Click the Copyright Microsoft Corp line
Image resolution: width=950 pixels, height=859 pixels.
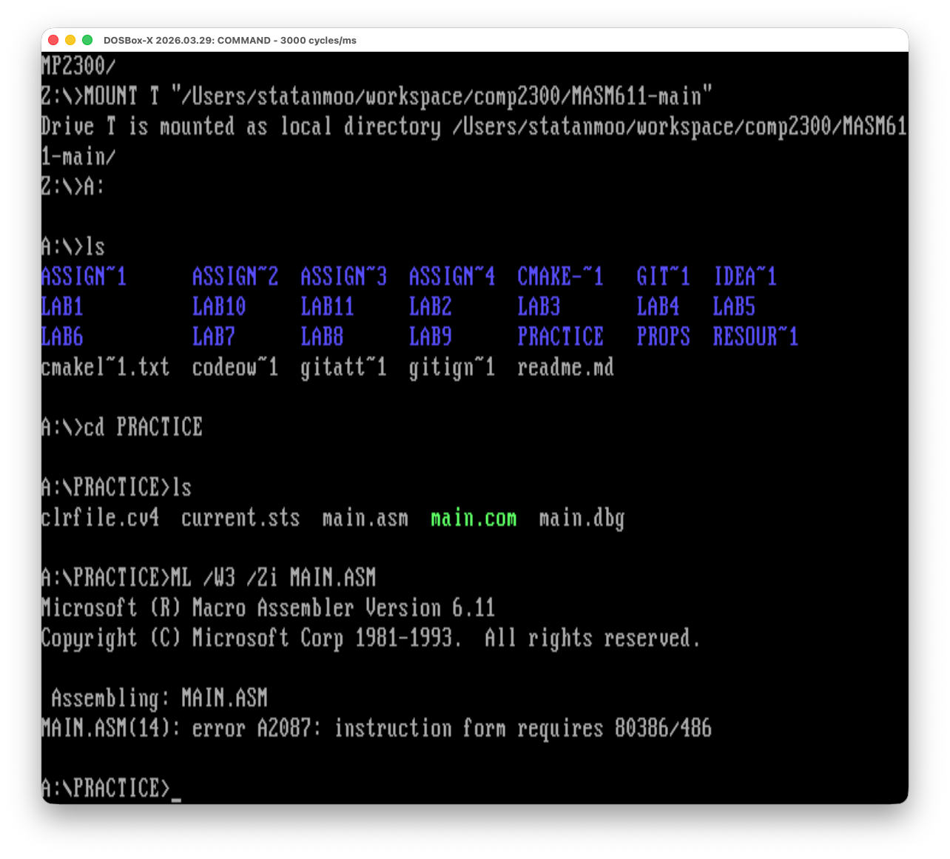(371, 638)
